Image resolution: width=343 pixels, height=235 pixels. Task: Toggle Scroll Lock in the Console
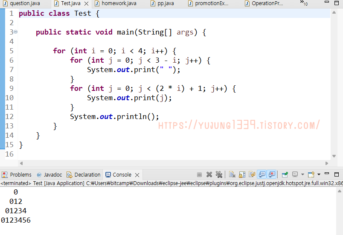242,174
